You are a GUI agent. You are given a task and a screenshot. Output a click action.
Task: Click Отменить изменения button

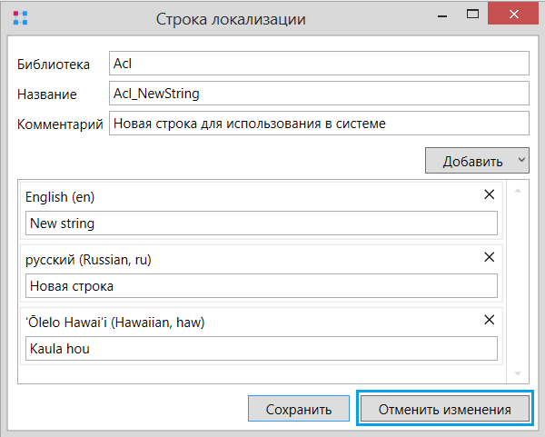444,409
